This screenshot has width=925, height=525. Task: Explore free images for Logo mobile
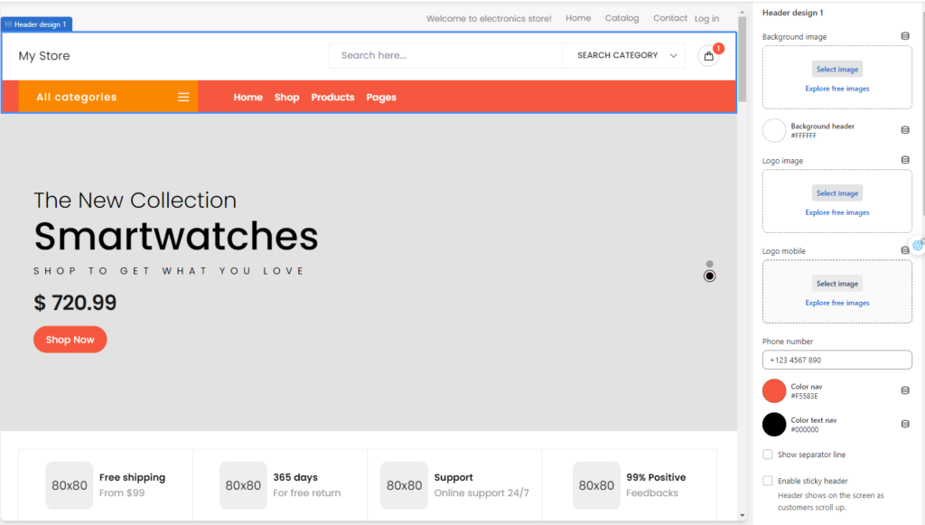point(837,303)
